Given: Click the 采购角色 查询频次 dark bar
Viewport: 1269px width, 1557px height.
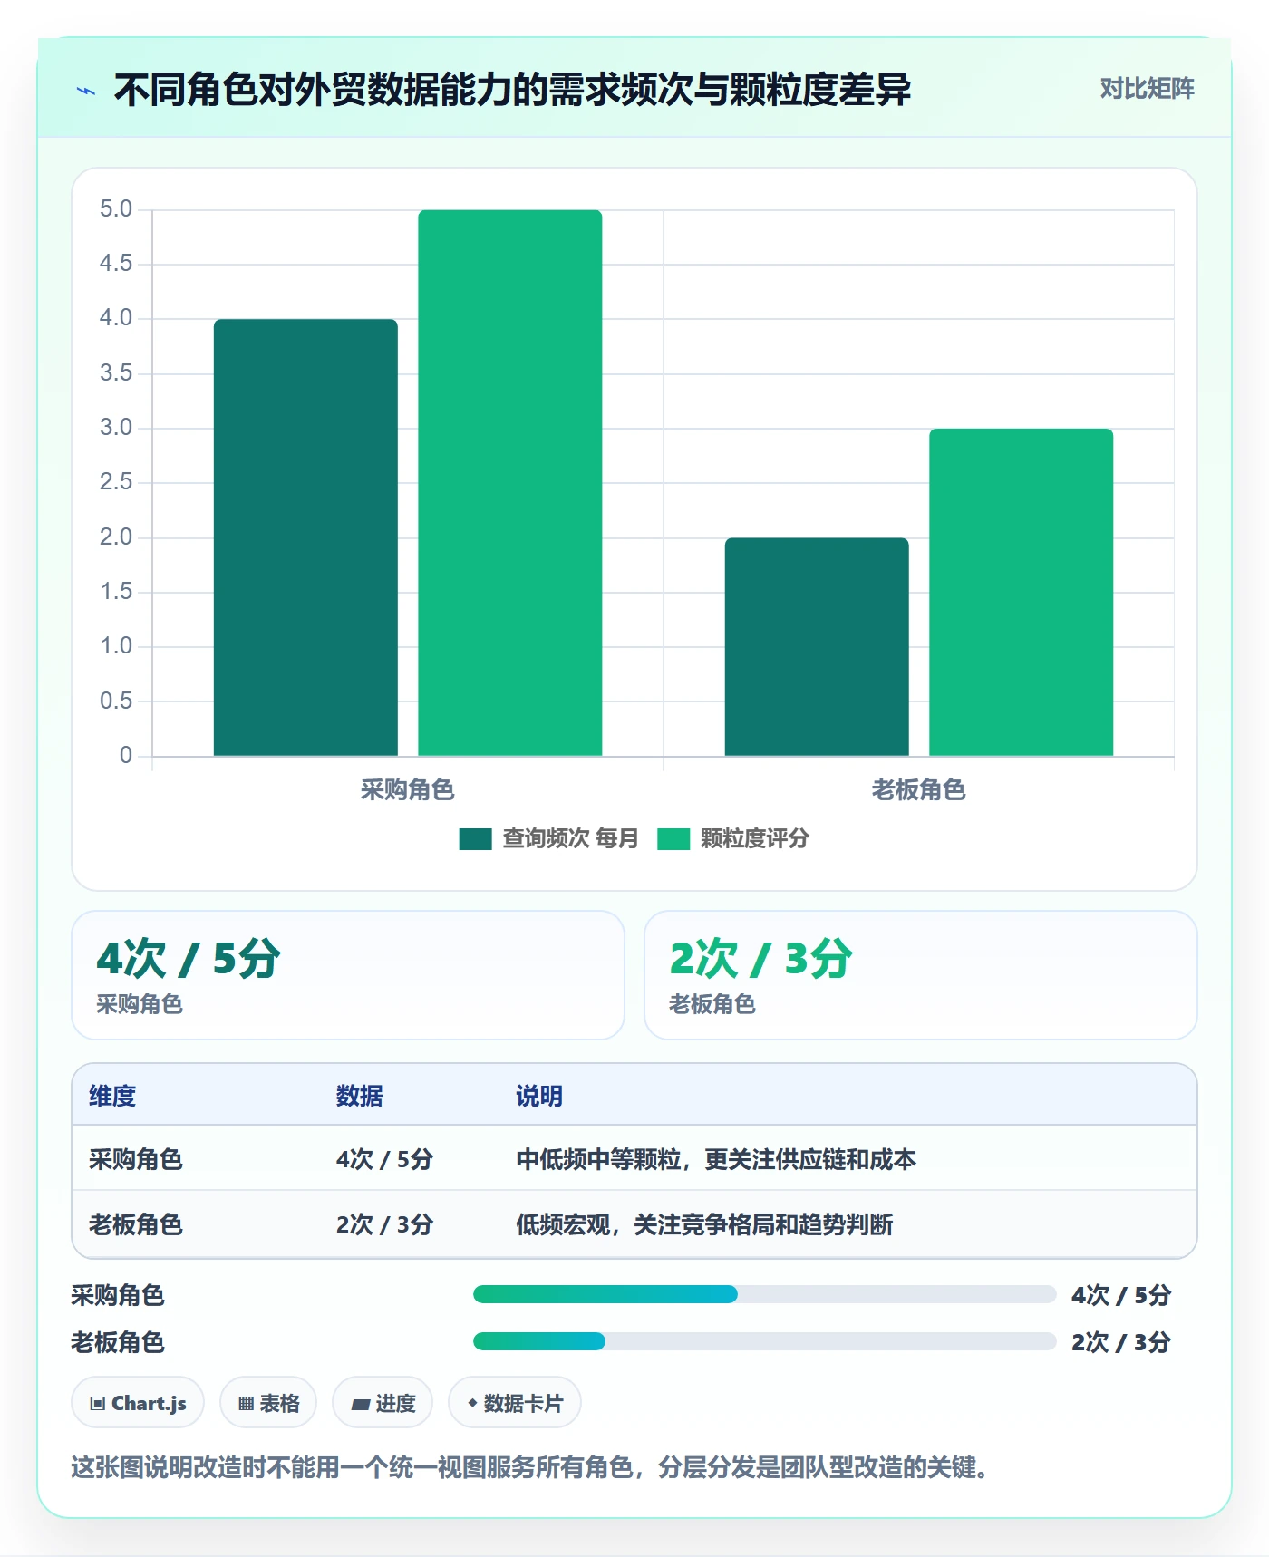Looking at the screenshot, I should pyautogui.click(x=305, y=537).
